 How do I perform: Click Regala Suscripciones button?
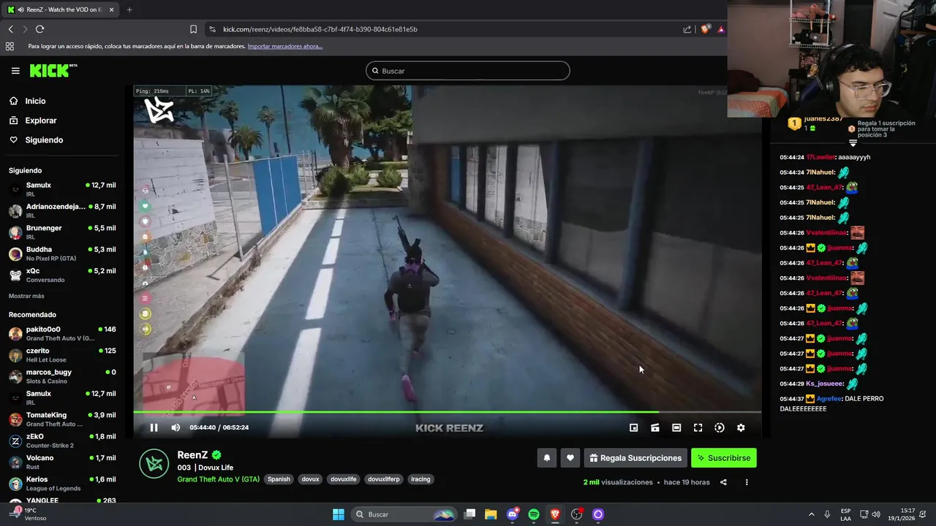635,458
